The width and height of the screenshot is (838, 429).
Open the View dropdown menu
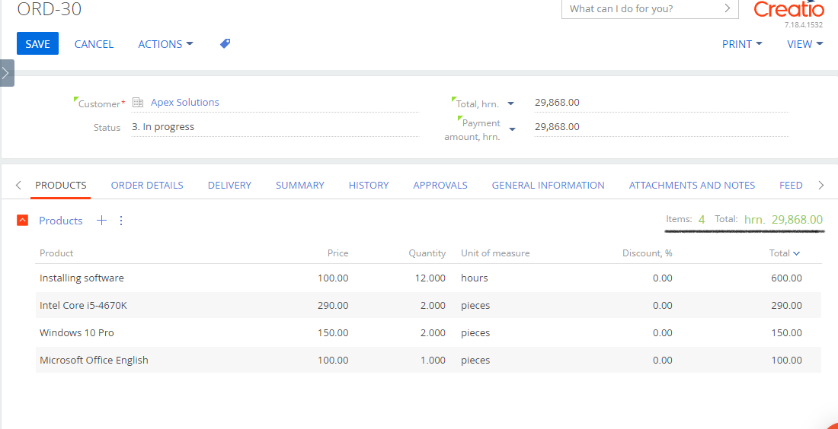[x=805, y=44]
